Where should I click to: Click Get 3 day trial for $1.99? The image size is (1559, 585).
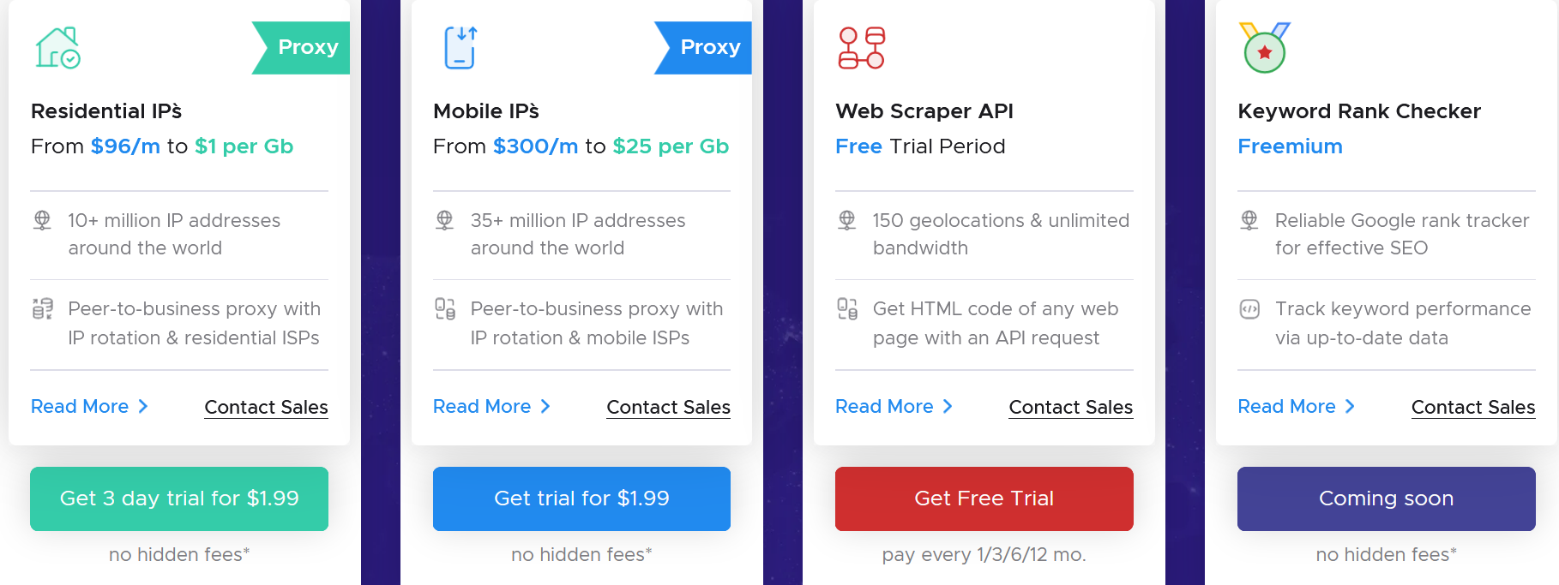(179, 498)
